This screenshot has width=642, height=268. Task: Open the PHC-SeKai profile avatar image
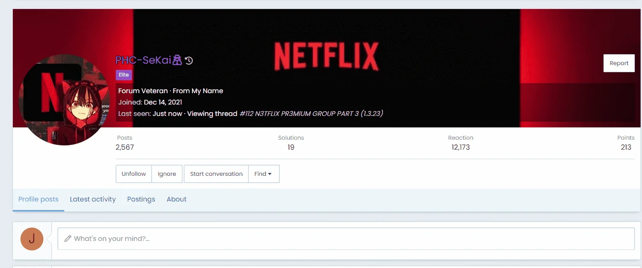63,100
